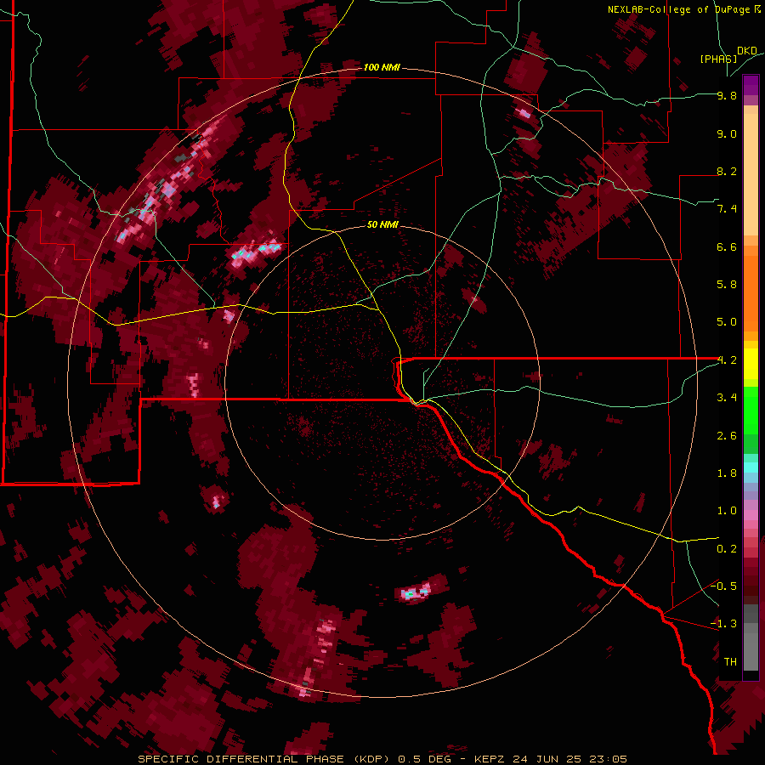765x765 pixels.
Task: Click the 100 NMI range ring label
Action: pos(382,67)
